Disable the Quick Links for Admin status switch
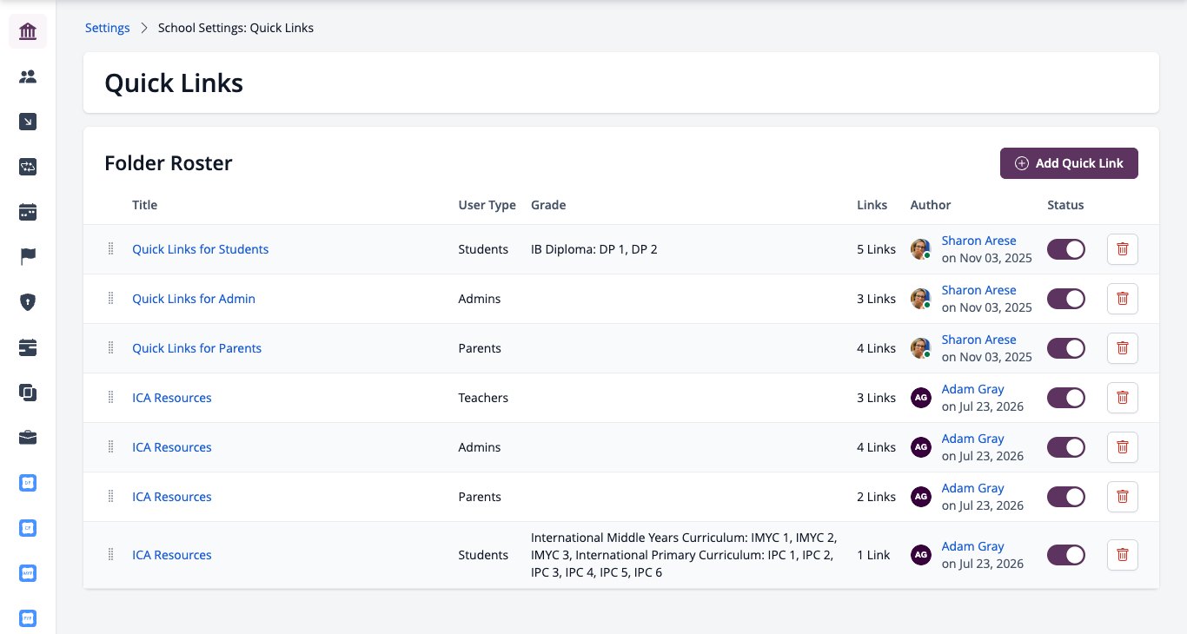The height and width of the screenshot is (634, 1187). click(1066, 299)
